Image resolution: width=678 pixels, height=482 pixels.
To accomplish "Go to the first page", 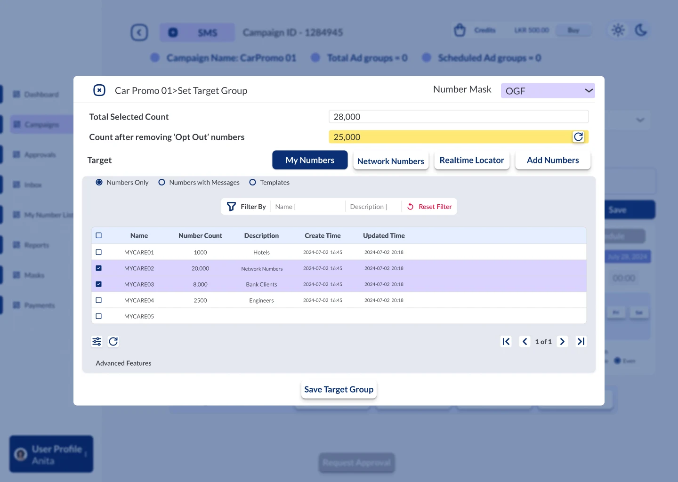I will (506, 342).
